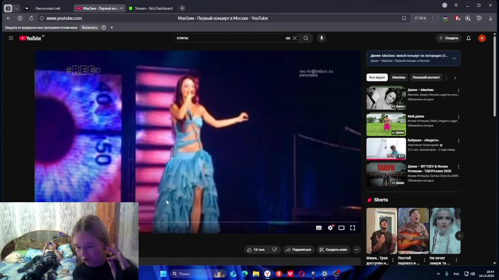This screenshot has height=280, width=499.
Task: Open options of Не хочет замуж short
Action: click(x=456, y=260)
